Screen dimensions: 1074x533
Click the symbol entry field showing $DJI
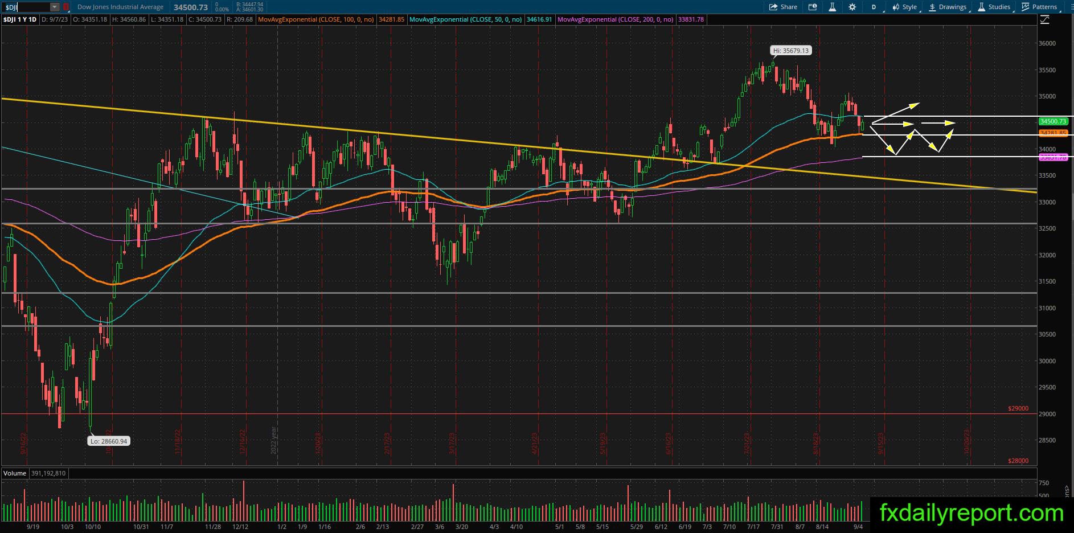coord(26,7)
